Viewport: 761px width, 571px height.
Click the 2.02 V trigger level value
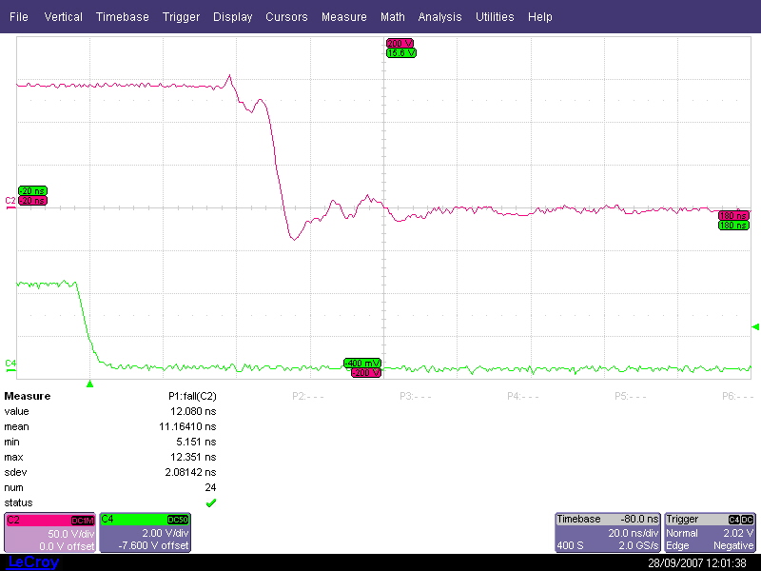(738, 533)
